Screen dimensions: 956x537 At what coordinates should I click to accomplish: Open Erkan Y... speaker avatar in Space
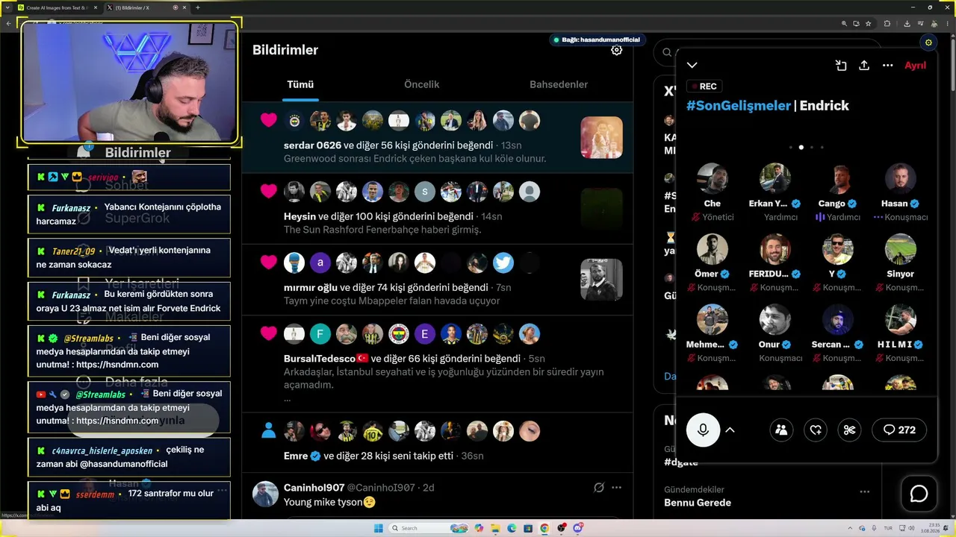pyautogui.click(x=775, y=179)
